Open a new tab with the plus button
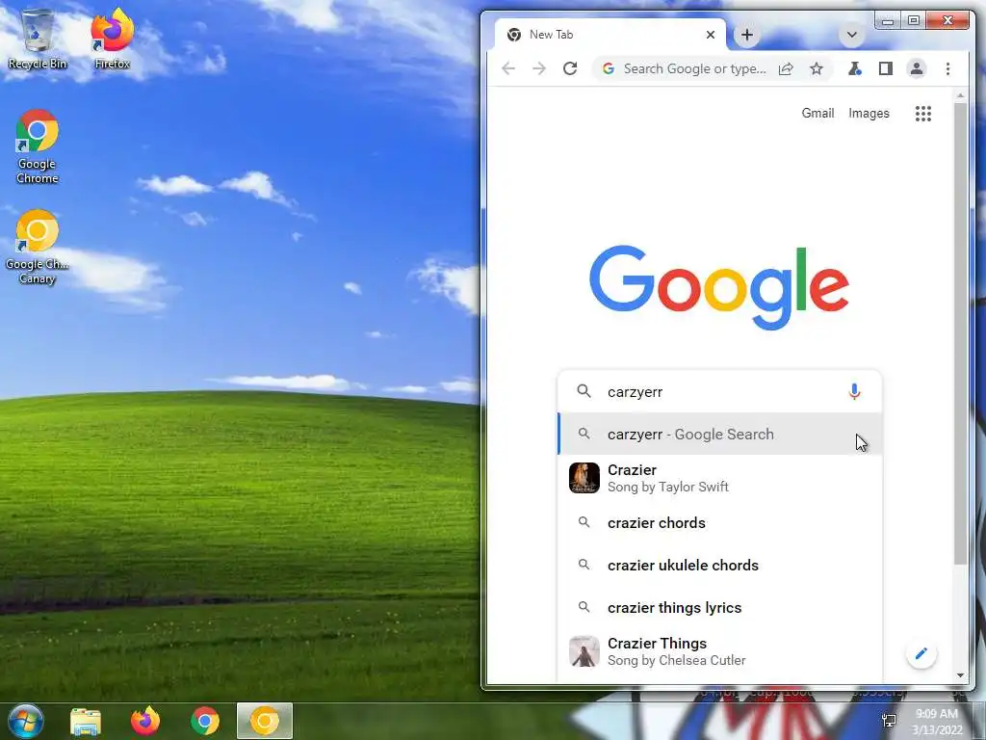This screenshot has height=740, width=986. (747, 35)
